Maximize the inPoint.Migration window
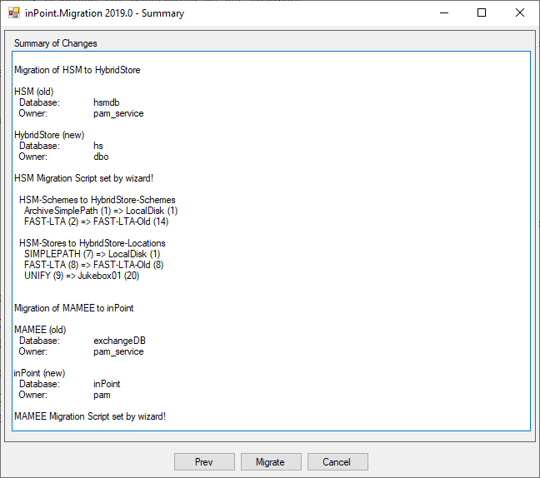 tap(482, 13)
